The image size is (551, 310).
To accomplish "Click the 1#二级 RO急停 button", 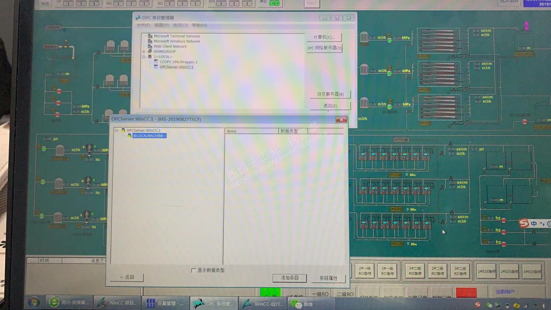I will 415,271.
